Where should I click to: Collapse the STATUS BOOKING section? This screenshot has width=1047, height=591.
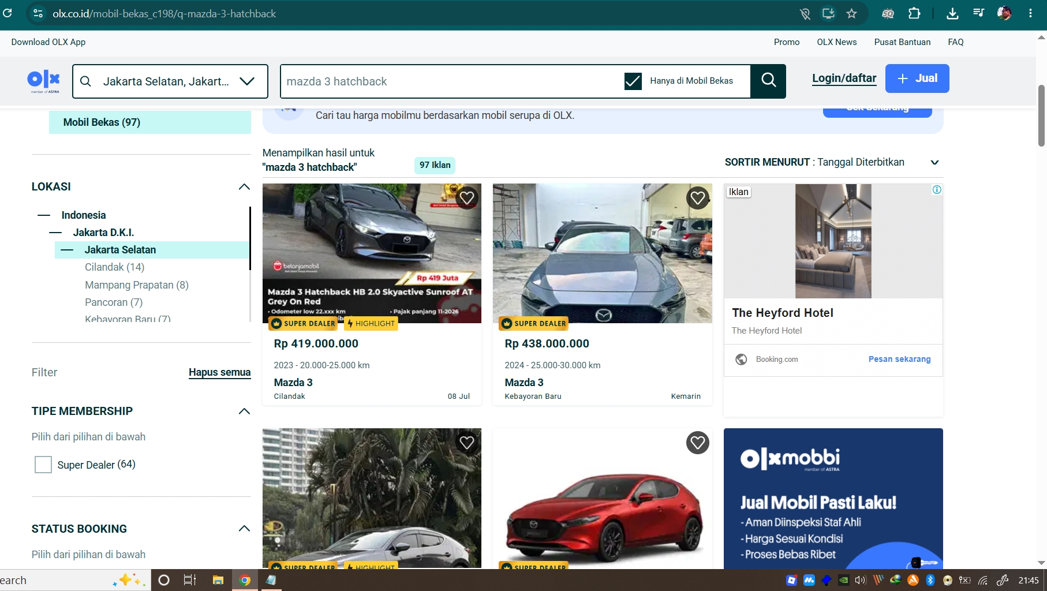[244, 529]
